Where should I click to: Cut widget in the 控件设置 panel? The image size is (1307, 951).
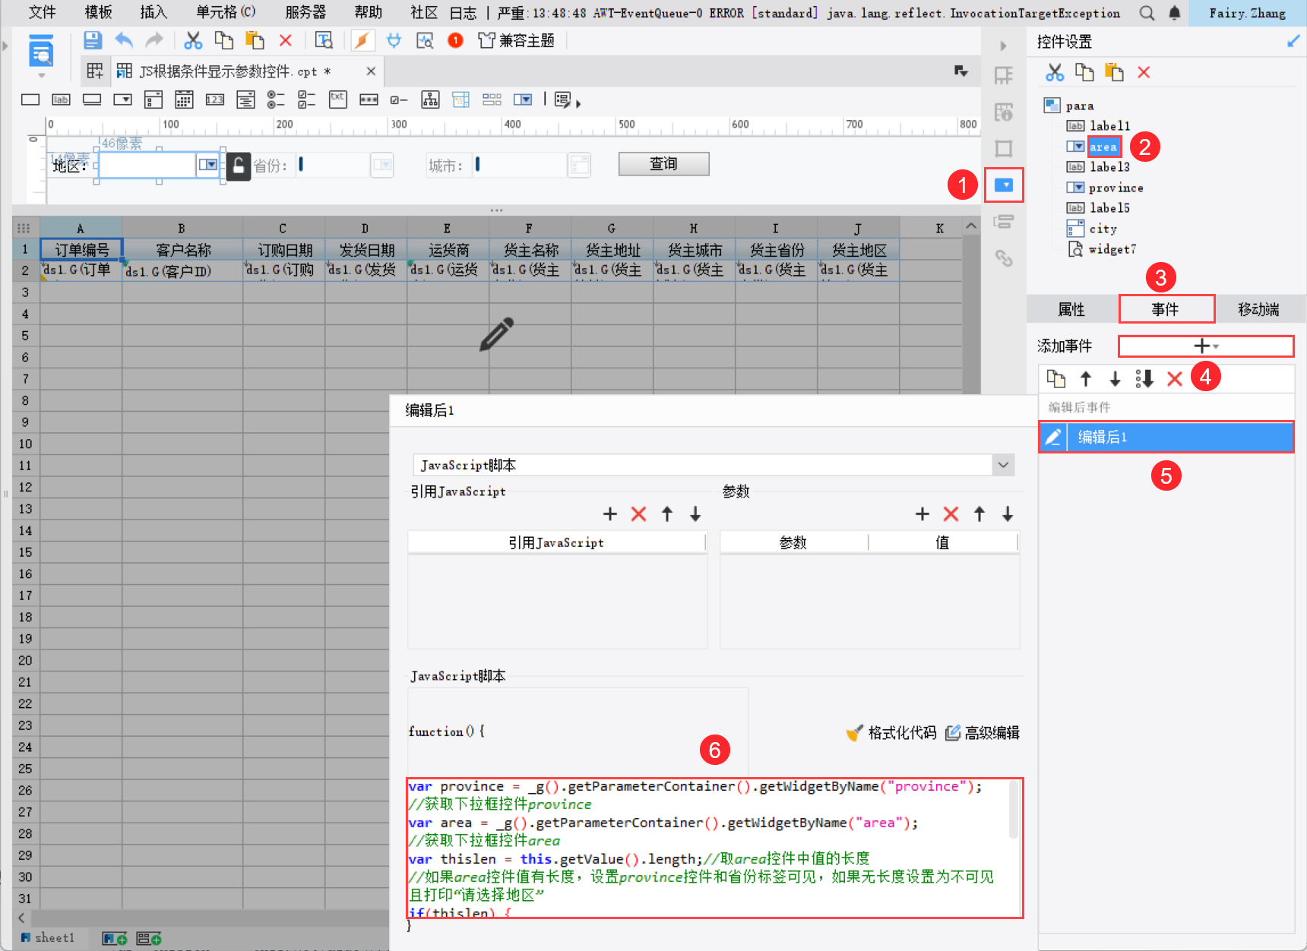click(1055, 72)
